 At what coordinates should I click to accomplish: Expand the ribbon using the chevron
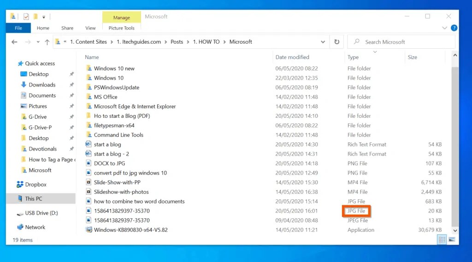[444, 28]
